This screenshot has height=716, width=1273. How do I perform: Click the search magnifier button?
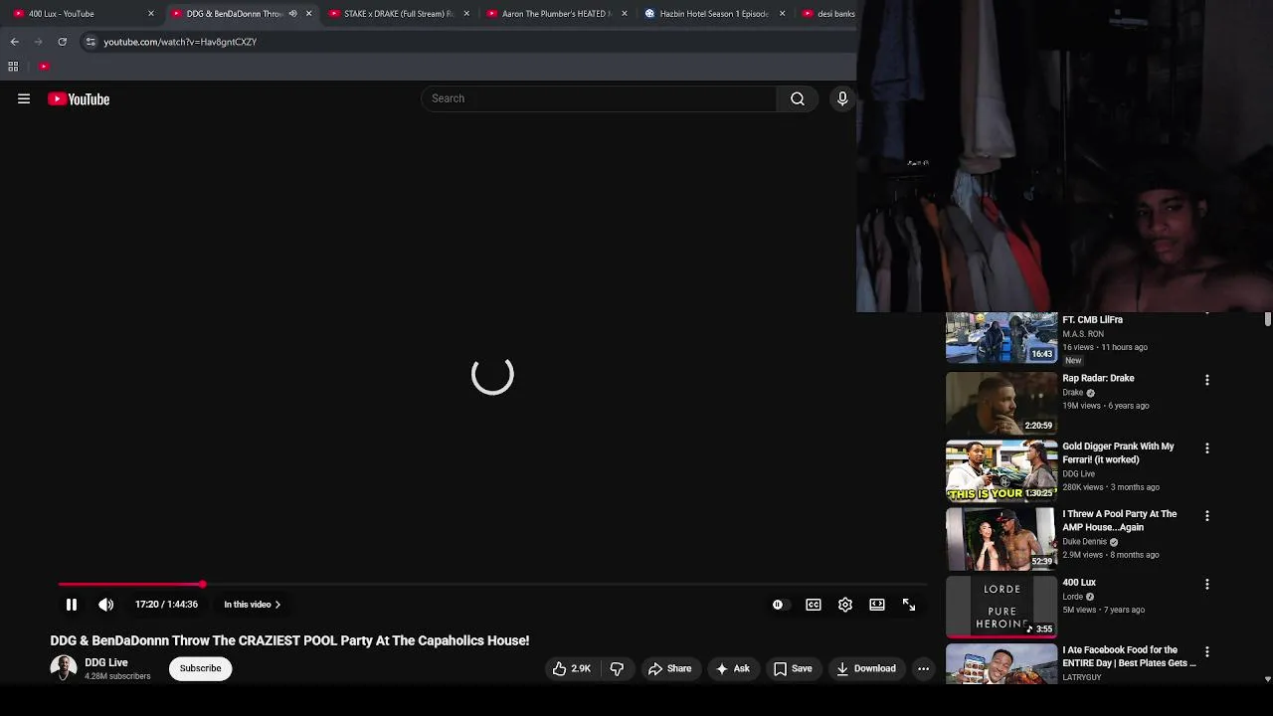click(798, 98)
